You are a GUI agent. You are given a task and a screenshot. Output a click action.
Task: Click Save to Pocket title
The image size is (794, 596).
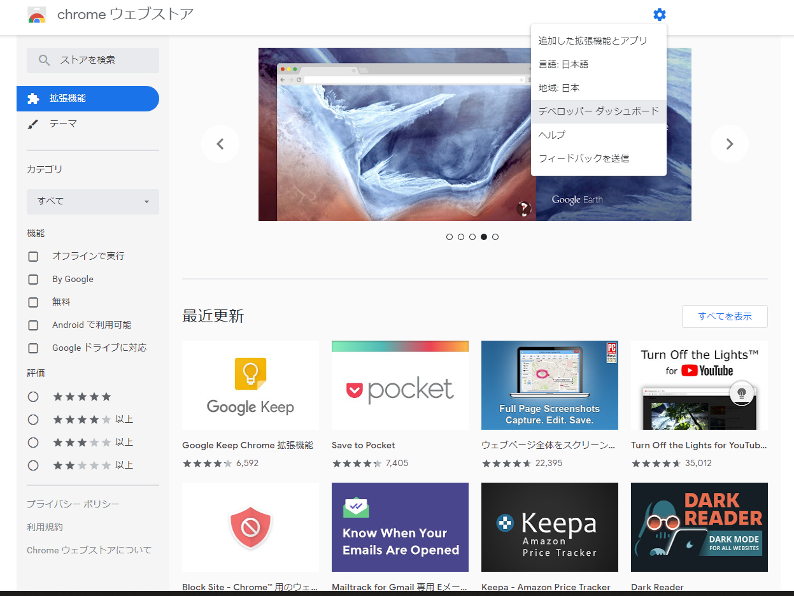click(x=364, y=445)
